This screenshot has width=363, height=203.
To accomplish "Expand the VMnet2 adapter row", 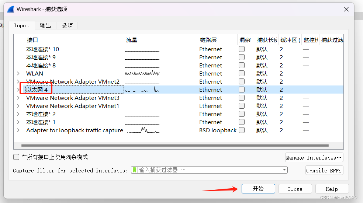I will point(18,82).
